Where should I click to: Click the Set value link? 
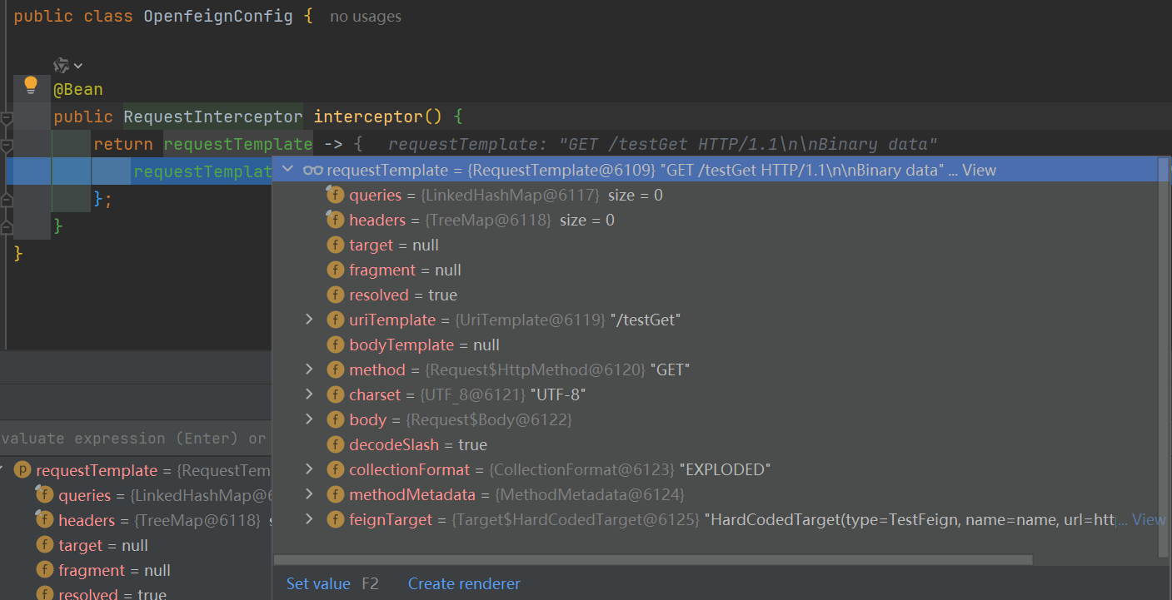tap(318, 583)
